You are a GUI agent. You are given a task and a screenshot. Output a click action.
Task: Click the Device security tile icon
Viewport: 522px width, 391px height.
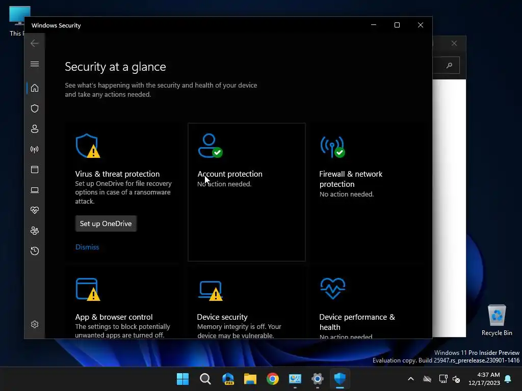point(211,291)
